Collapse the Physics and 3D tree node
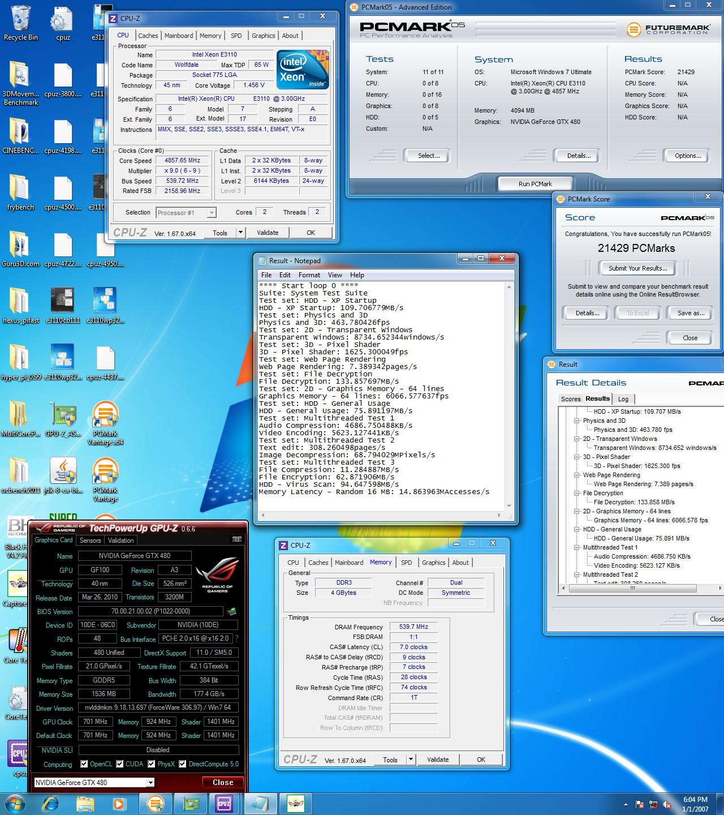The height and width of the screenshot is (815, 724). click(x=576, y=421)
